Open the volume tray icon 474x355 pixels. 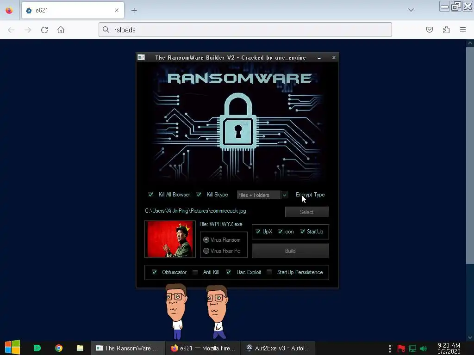423,349
